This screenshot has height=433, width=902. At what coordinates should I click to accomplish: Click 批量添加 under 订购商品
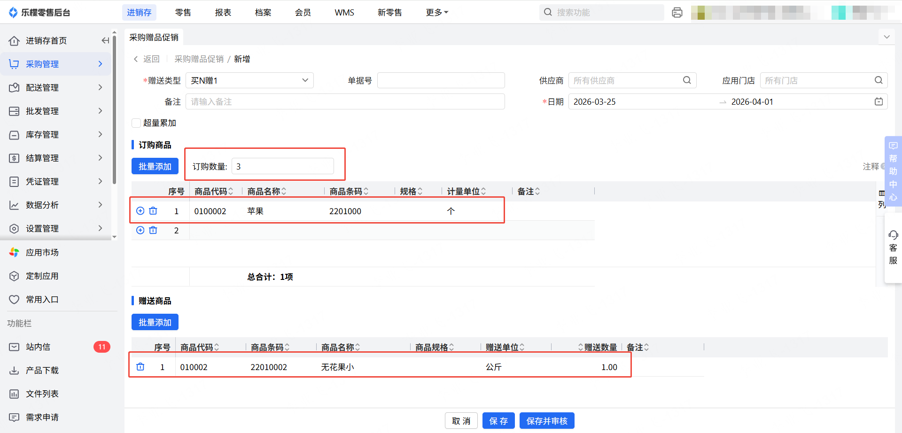click(x=155, y=166)
